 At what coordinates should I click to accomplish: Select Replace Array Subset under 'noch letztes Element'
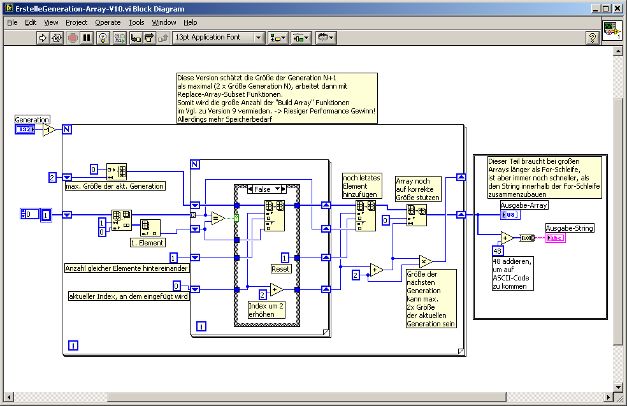pyautogui.click(x=366, y=216)
